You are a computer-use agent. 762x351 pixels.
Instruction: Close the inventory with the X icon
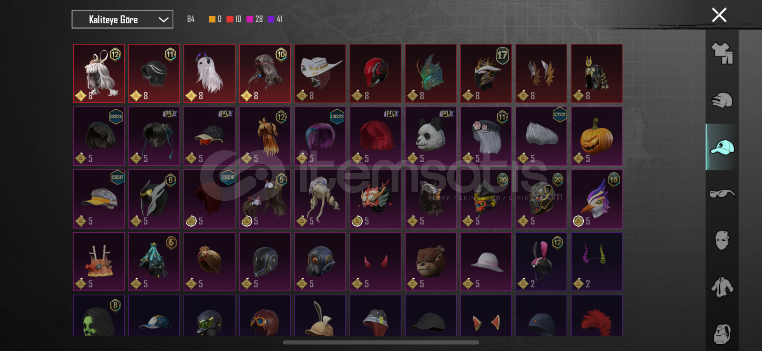[719, 15]
